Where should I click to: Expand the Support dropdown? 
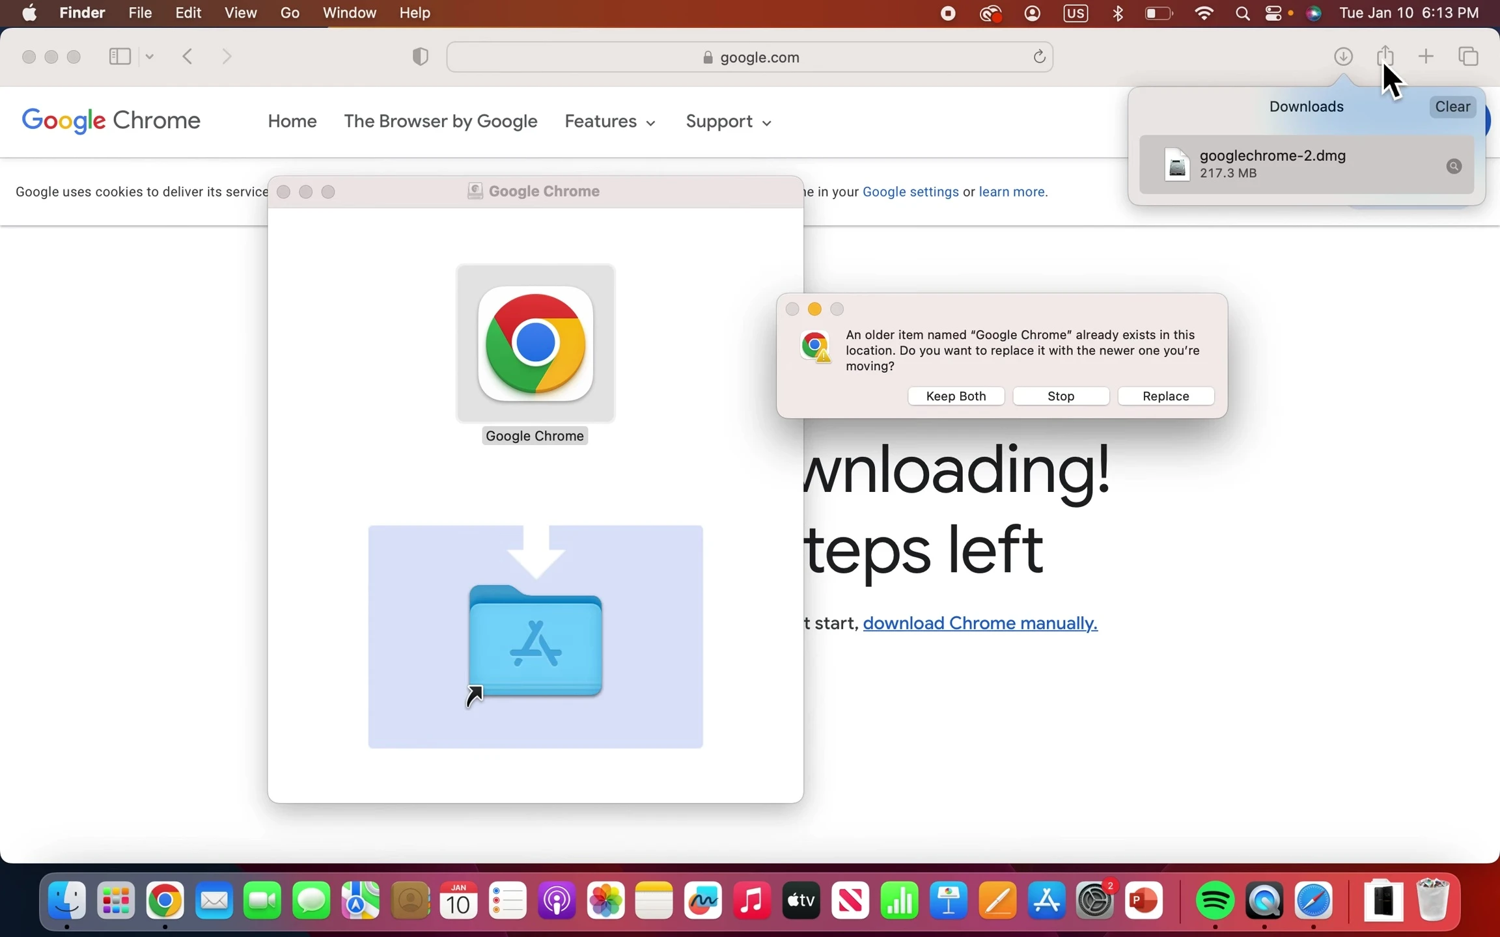pos(729,122)
